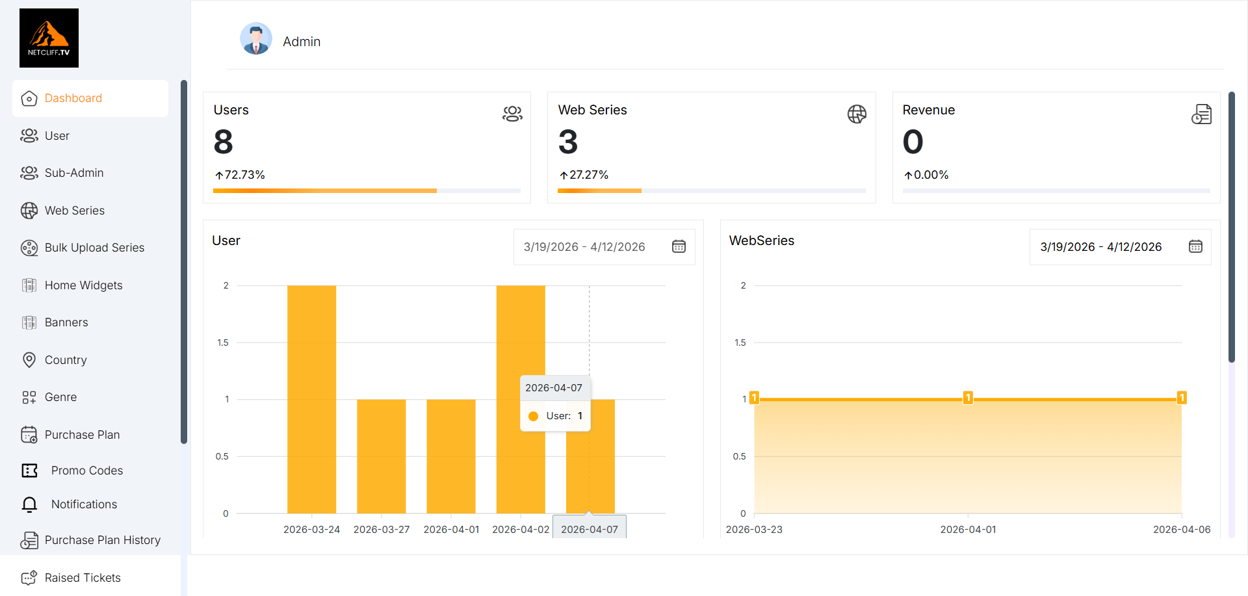The image size is (1248, 596).
Task: Open the Purchase Plan History page
Action: (102, 540)
